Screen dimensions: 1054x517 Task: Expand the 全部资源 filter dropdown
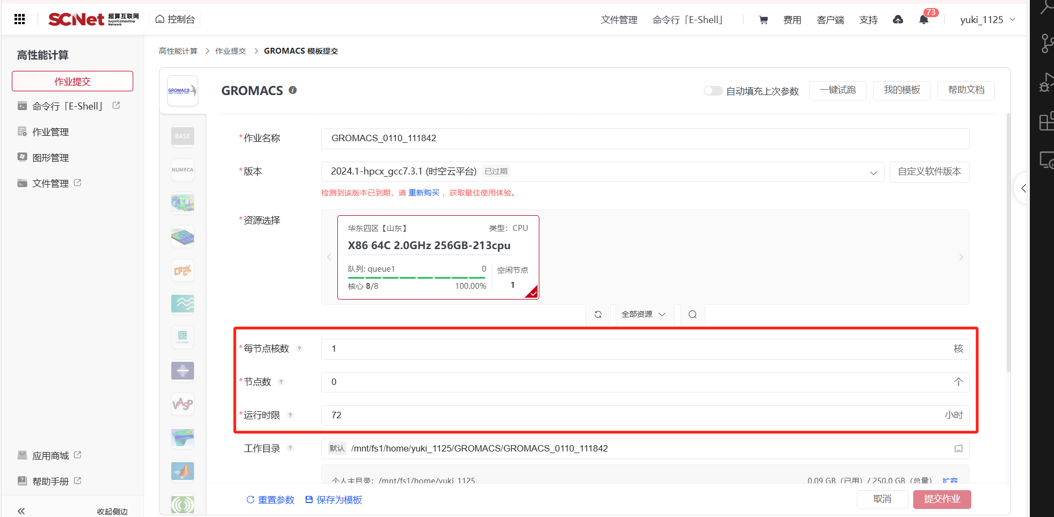point(644,315)
